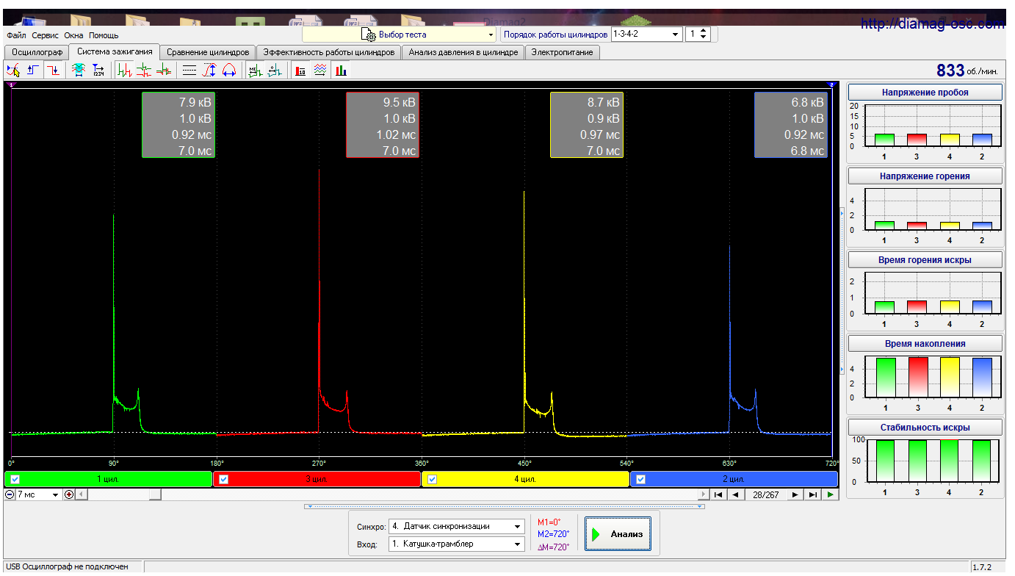
Task: Choose the falling edge trigger icon
Action: click(53, 71)
